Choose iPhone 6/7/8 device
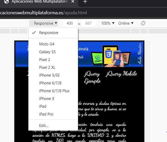The width and height of the screenshot is (167, 142). 53,83
